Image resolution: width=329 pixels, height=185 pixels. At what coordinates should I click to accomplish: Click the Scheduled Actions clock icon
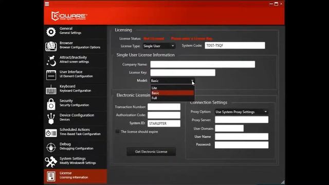[x=51, y=133]
